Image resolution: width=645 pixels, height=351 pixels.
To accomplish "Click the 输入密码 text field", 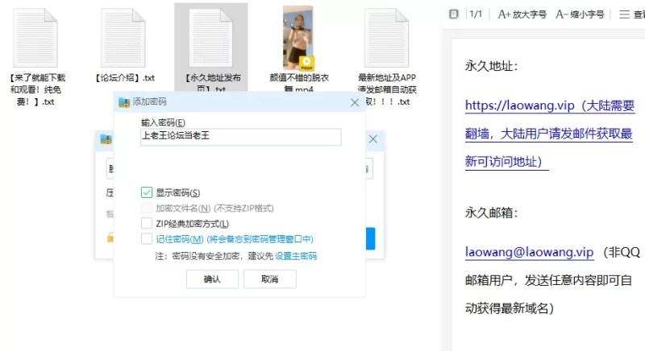I will coord(240,137).
